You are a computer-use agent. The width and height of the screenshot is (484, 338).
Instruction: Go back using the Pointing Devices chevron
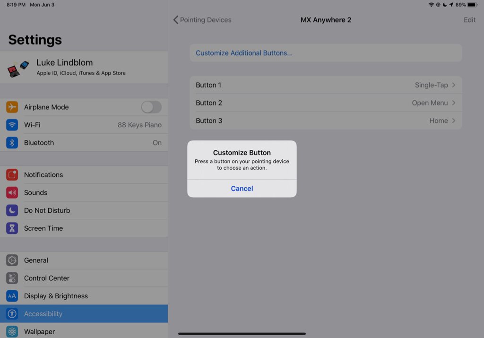(x=176, y=20)
